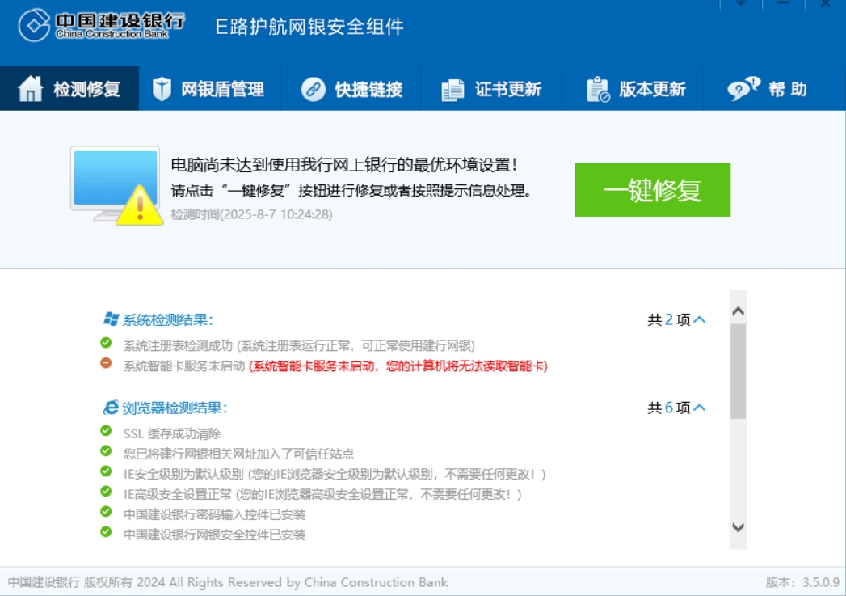Open the title bar dropdown menu arrow
This screenshot has width=846, height=596.
741,4
